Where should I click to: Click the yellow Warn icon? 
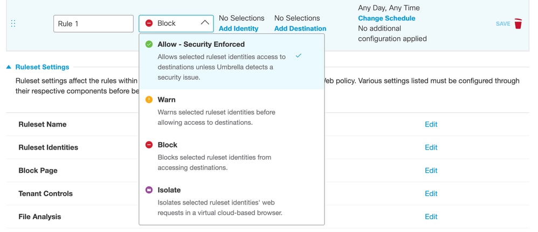(x=149, y=100)
